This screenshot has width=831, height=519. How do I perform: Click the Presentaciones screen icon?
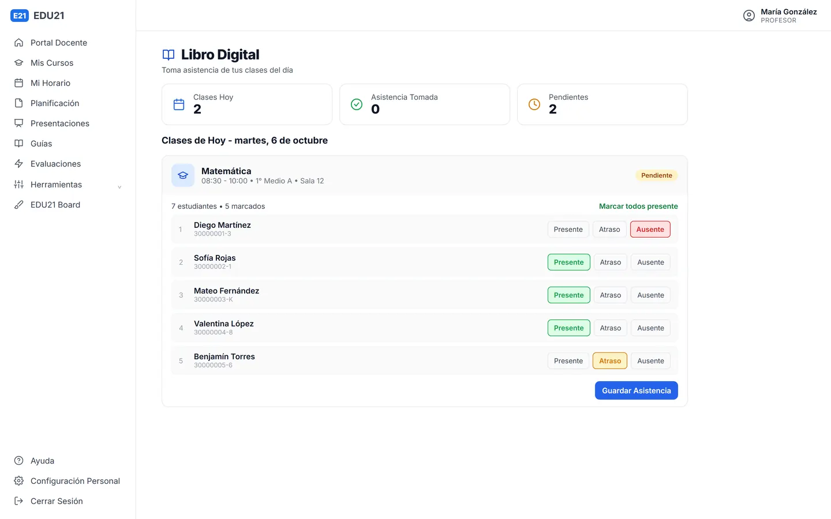[19, 123]
